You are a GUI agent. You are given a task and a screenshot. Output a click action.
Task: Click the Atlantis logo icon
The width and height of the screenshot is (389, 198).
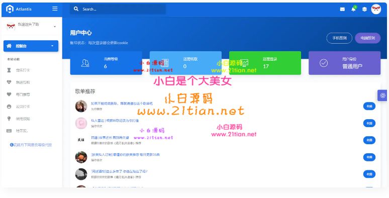[10, 9]
